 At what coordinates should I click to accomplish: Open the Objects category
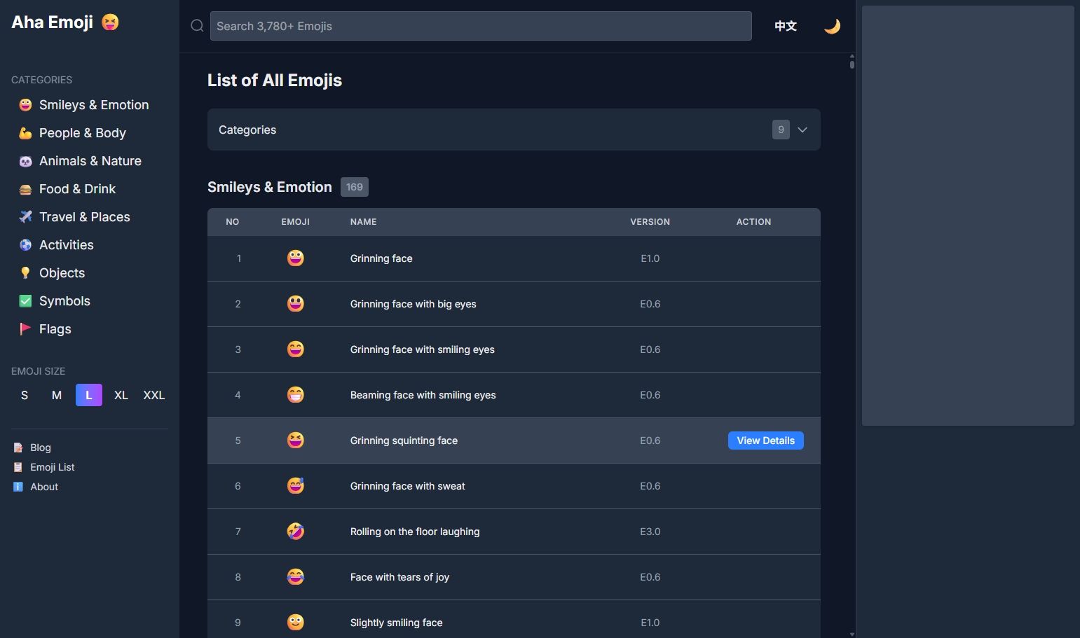pyautogui.click(x=62, y=273)
